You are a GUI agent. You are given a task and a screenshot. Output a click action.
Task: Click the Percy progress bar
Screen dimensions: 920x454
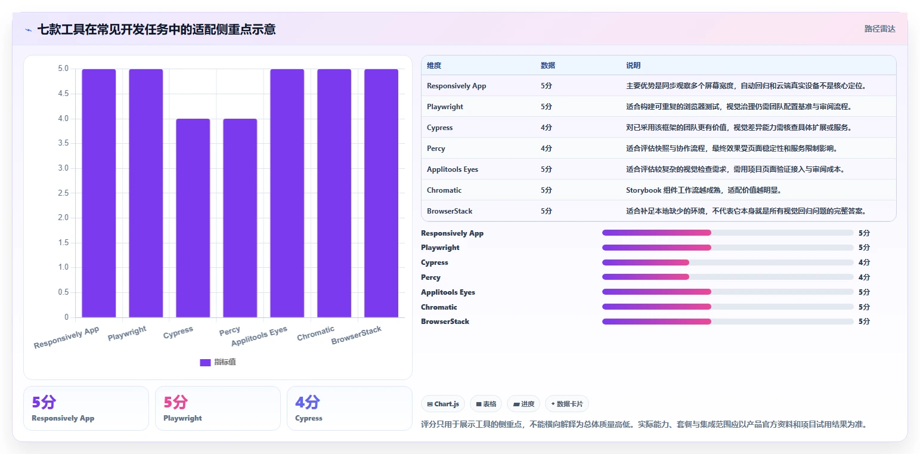(x=728, y=277)
